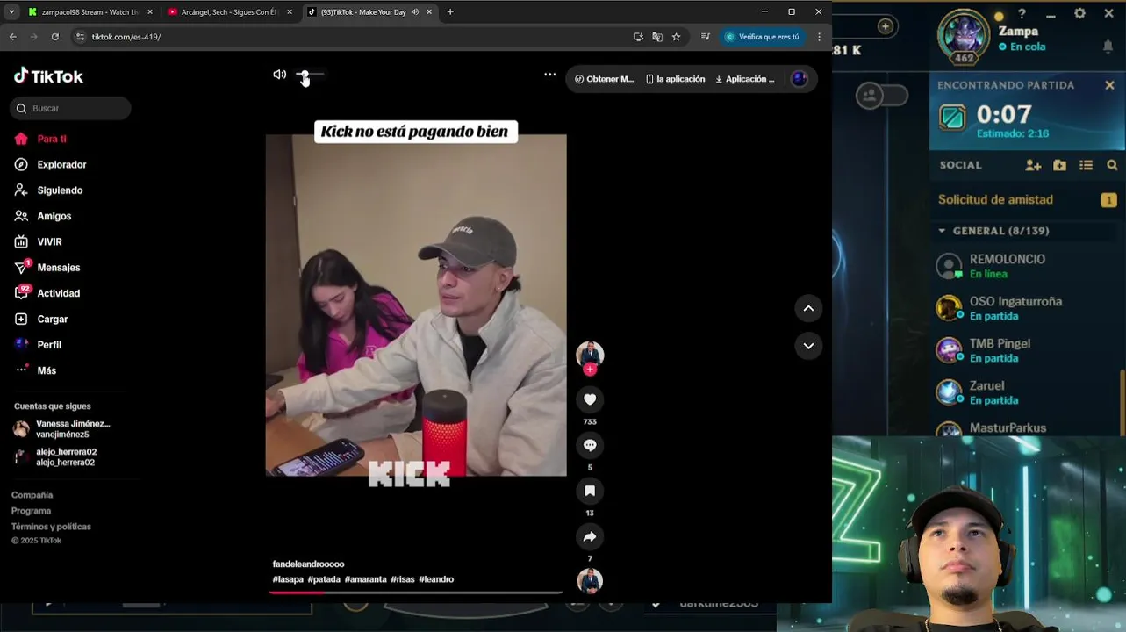Follow the creator via the red plus badge
The width and height of the screenshot is (1126, 632).
pyautogui.click(x=590, y=370)
